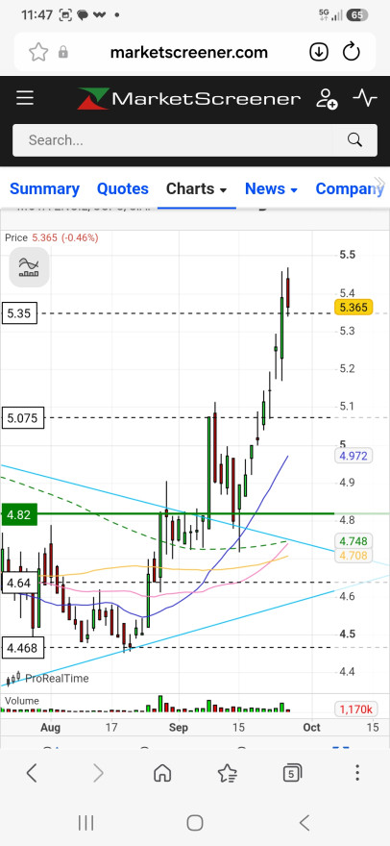
Task: Click the orange 4.708 average tag
Action: click(353, 556)
